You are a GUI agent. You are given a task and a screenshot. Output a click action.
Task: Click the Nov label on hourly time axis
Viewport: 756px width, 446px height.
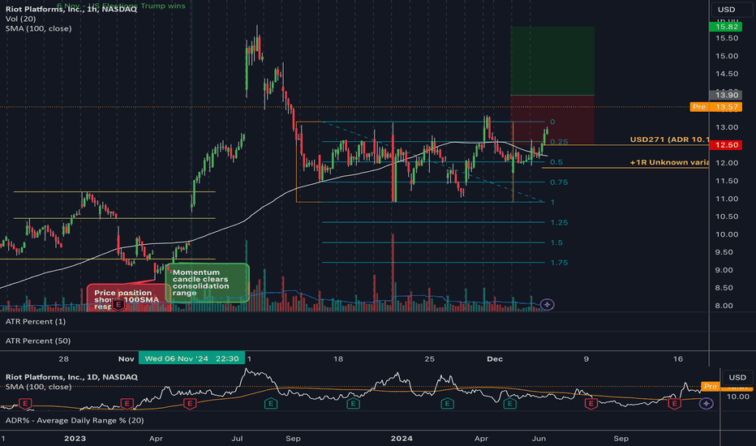click(127, 358)
